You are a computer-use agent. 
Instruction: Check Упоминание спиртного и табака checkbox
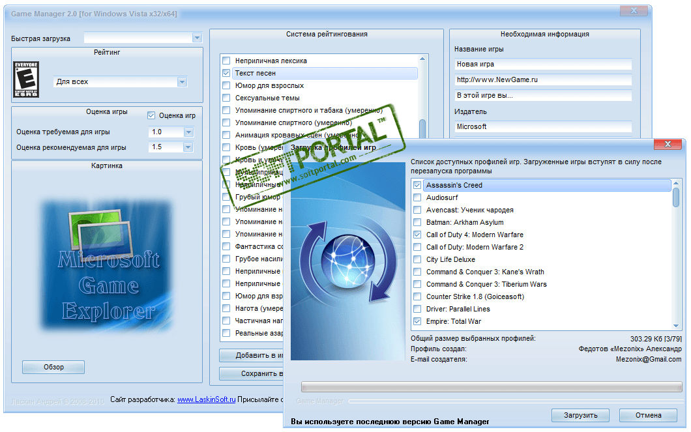pyautogui.click(x=226, y=110)
